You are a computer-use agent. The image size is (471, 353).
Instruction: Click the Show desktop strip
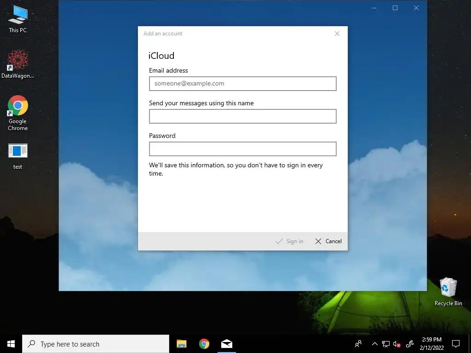click(470, 344)
